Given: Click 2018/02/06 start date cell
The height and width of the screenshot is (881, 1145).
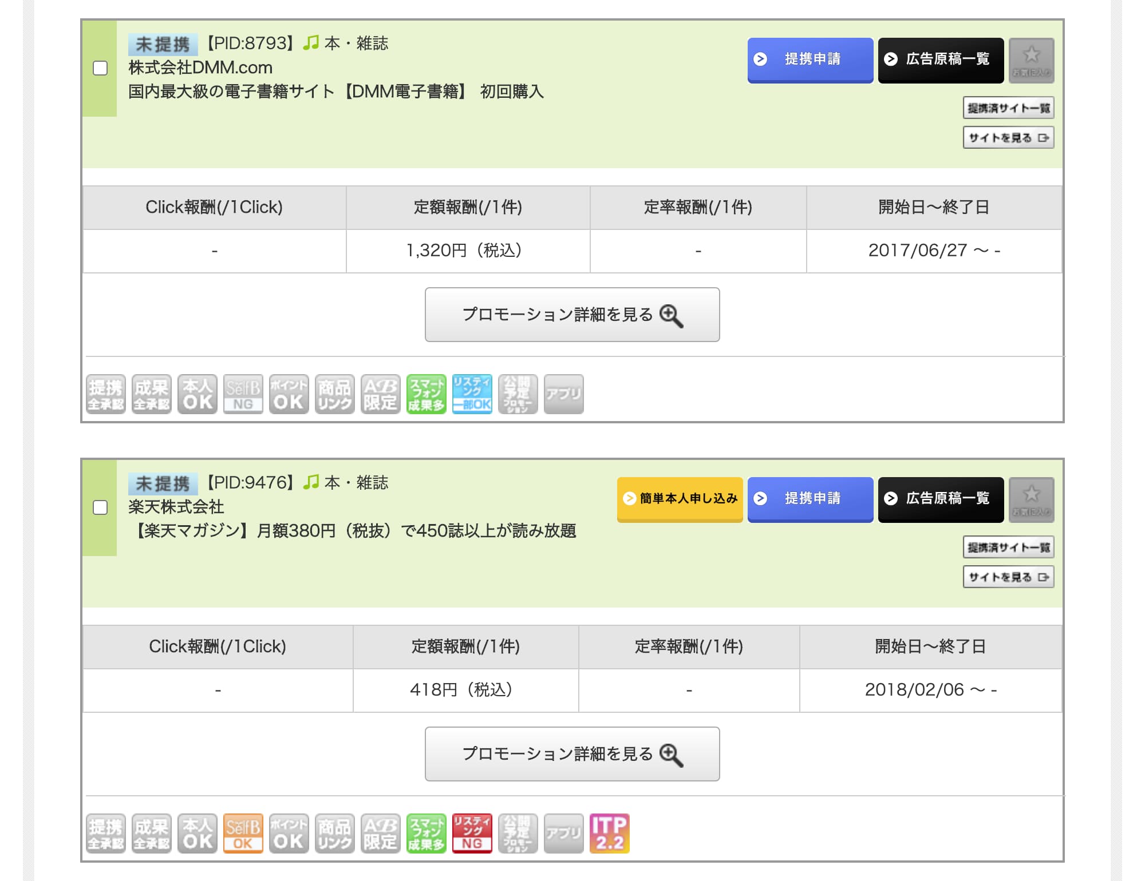Looking at the screenshot, I should tap(930, 690).
